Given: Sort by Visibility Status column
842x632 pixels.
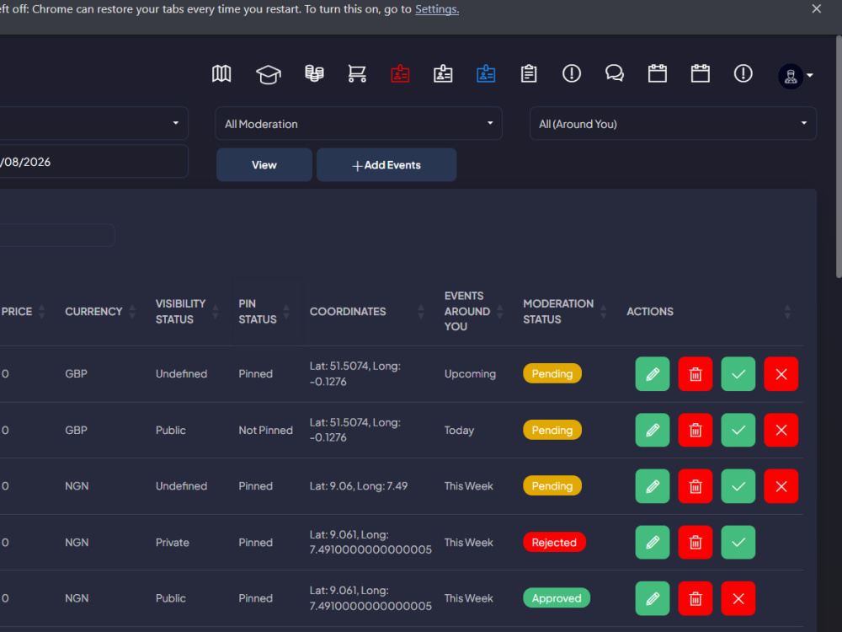Looking at the screenshot, I should pos(216,311).
